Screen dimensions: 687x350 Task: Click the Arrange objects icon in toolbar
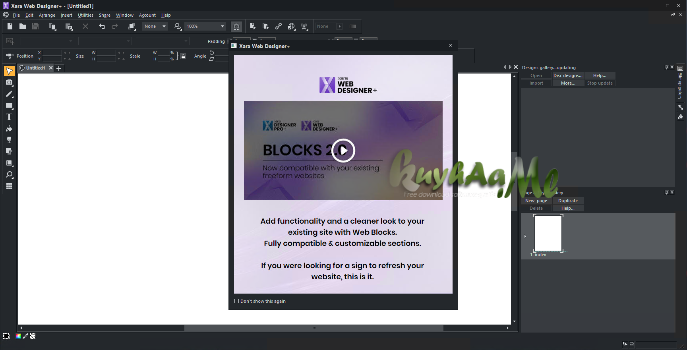132,26
